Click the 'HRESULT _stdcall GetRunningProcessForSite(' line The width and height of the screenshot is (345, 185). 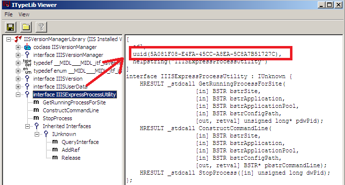213,84
